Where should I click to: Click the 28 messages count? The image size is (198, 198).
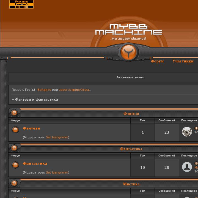tap(167, 167)
